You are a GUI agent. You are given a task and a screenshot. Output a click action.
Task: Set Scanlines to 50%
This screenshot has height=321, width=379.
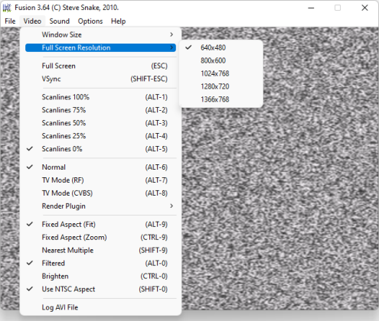click(x=100, y=123)
